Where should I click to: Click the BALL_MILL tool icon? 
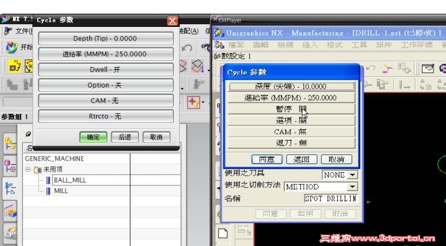click(x=49, y=180)
